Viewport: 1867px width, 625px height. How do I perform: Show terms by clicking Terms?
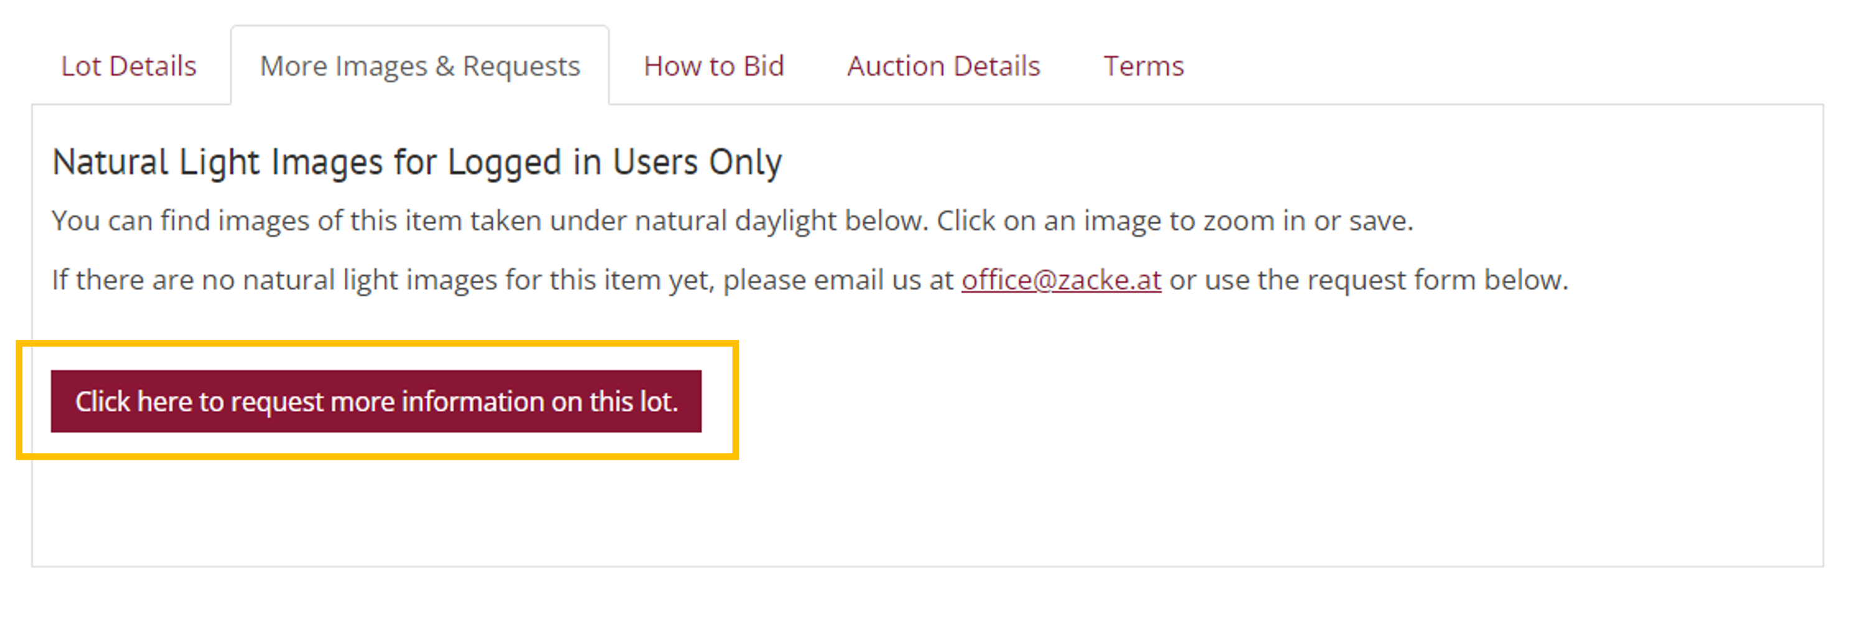click(x=1143, y=66)
